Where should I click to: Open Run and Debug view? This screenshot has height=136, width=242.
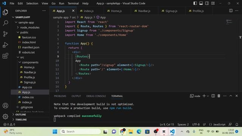pos(5,45)
